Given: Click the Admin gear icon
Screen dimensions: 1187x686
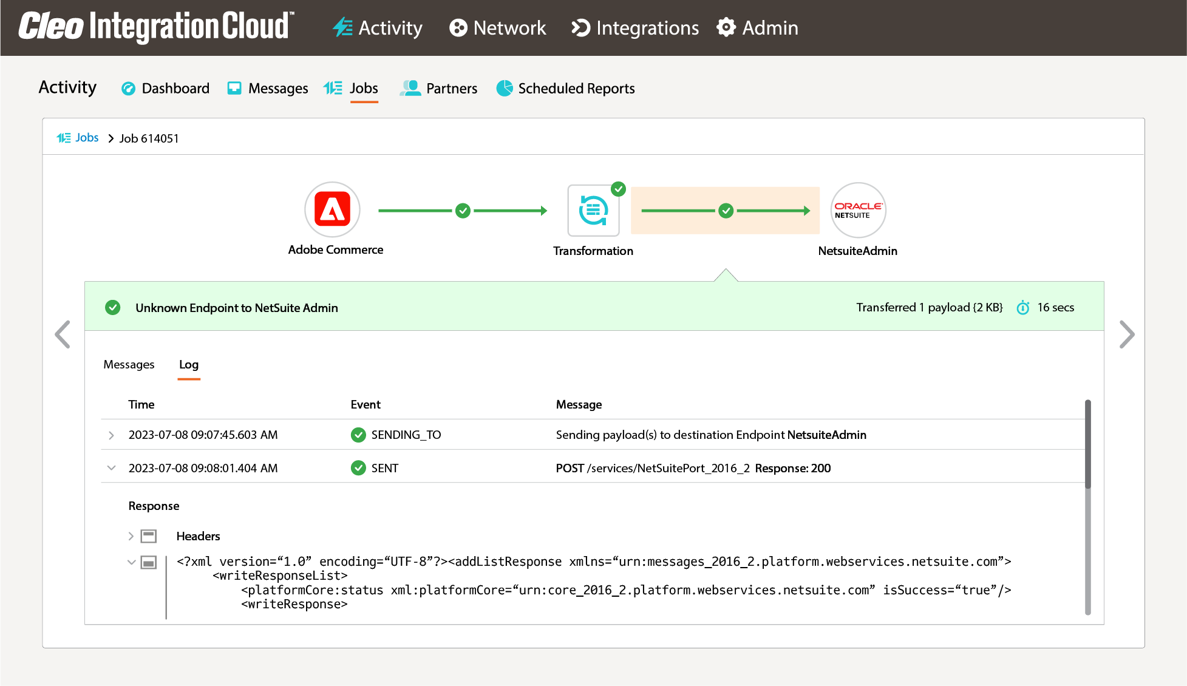Looking at the screenshot, I should coord(726,28).
